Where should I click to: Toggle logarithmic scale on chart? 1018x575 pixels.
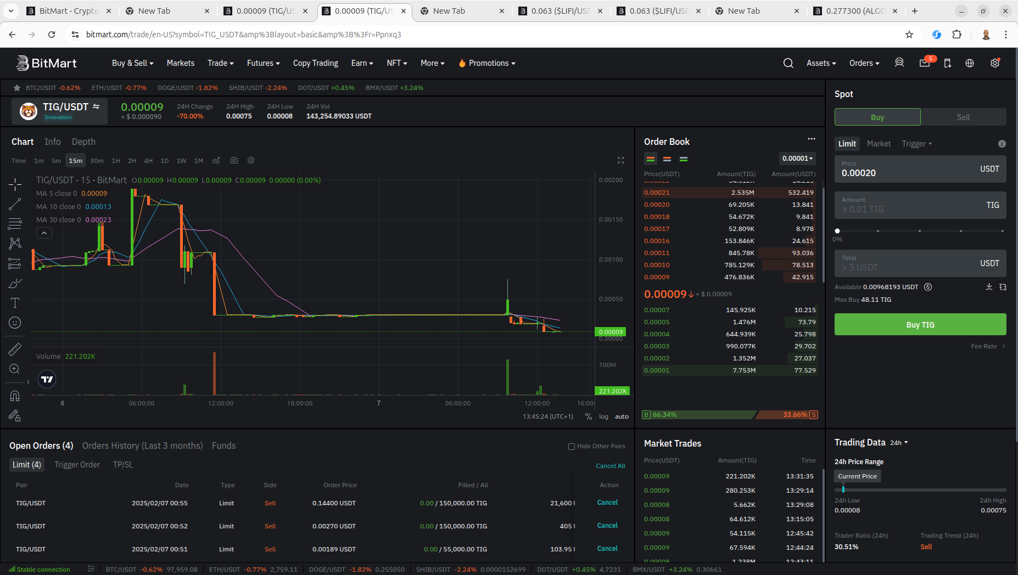[x=603, y=416]
